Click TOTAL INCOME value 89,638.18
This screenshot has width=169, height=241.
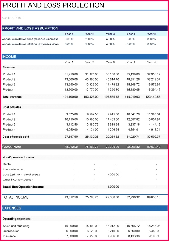154,197
